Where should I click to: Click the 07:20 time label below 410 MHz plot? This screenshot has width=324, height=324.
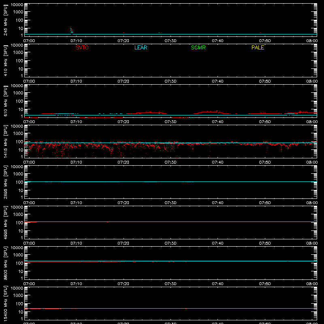pyautogui.click(x=124, y=81)
